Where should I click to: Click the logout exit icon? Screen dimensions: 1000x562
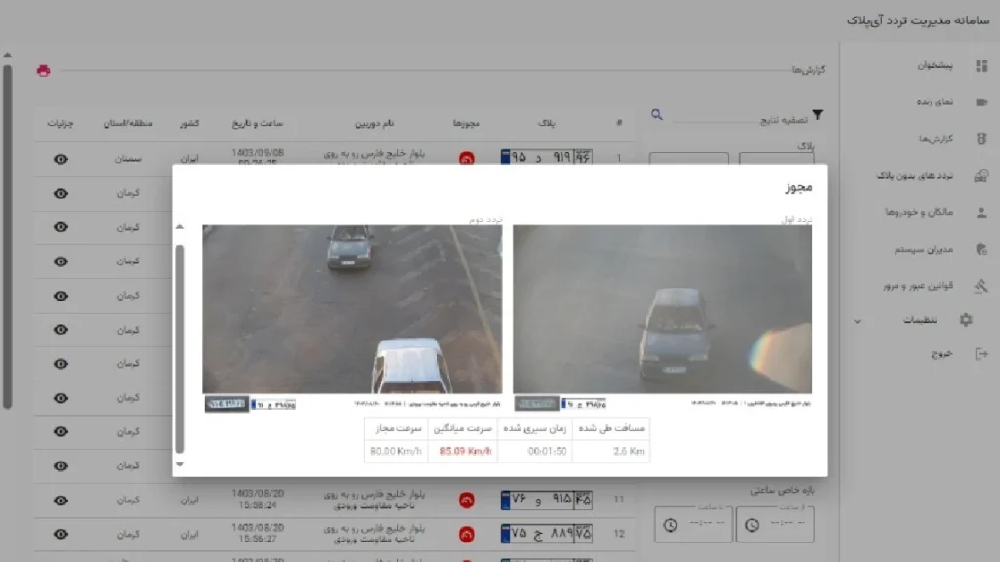click(980, 353)
